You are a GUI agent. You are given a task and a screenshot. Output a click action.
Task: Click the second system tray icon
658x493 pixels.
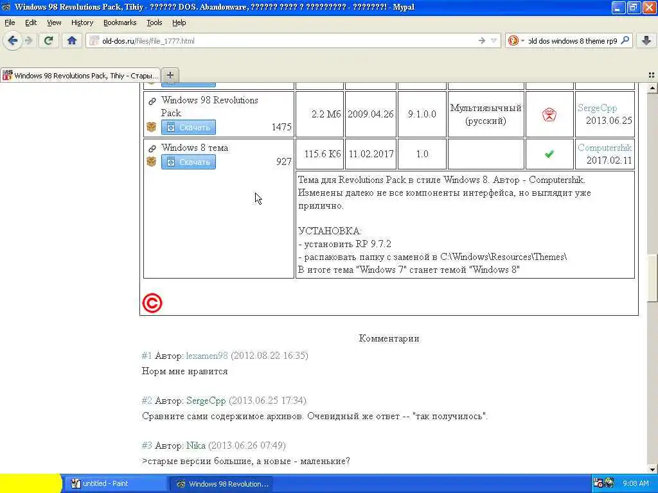pos(609,483)
